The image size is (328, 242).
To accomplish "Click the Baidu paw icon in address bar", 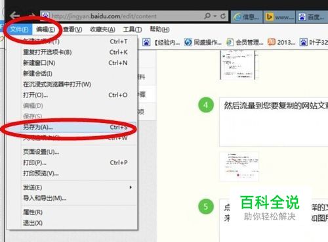I will pos(45,16).
